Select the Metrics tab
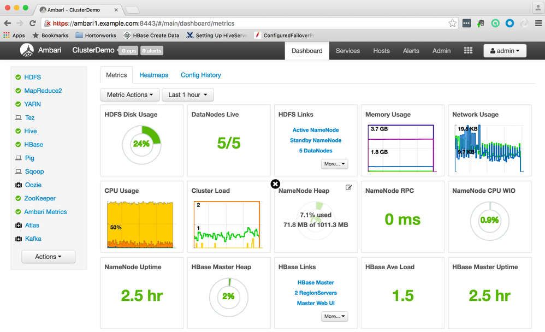The image size is (545, 332). [116, 75]
